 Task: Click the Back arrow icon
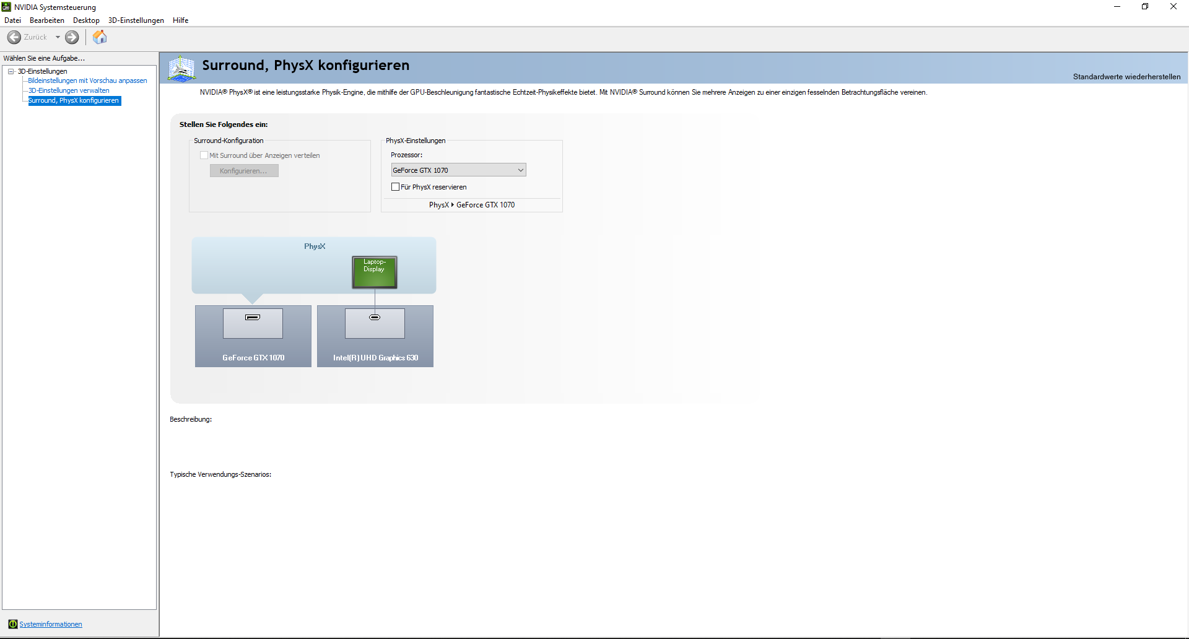click(14, 37)
